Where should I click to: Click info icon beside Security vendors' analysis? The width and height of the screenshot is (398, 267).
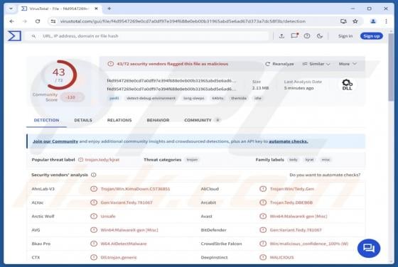[x=94, y=175]
